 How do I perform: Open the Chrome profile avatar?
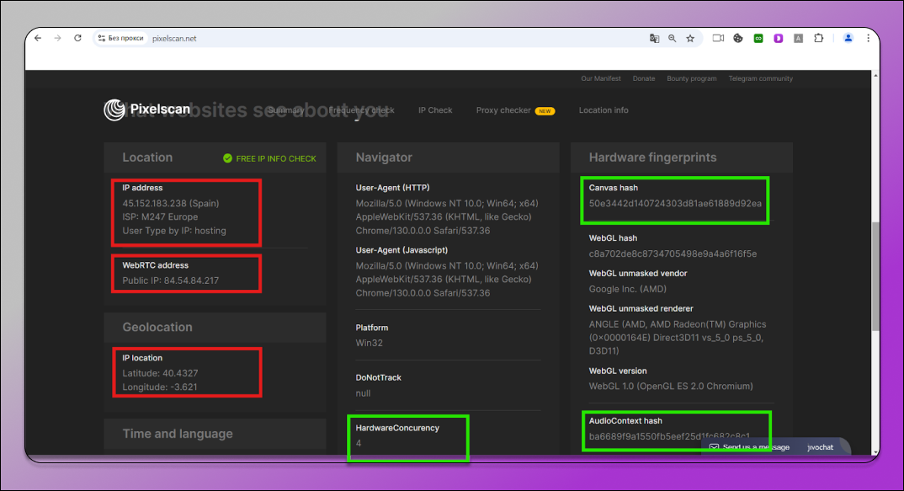tap(848, 38)
